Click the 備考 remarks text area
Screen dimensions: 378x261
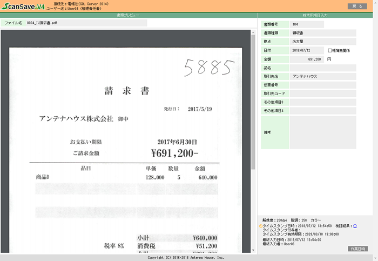[x=322, y=132]
